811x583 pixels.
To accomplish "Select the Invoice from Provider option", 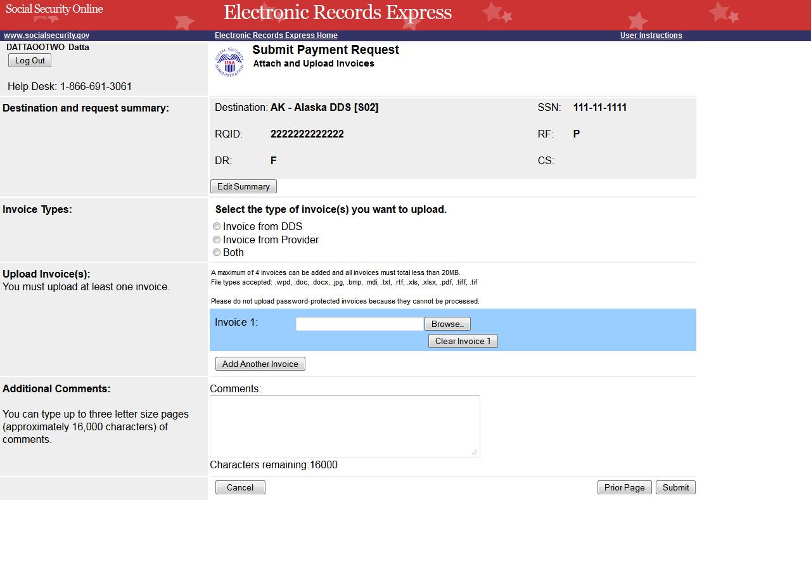I will pos(217,240).
